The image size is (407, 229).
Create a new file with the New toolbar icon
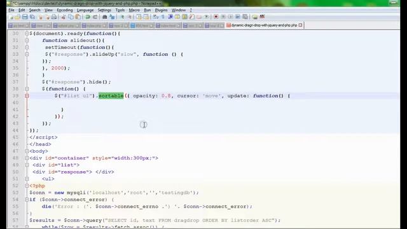11,17
